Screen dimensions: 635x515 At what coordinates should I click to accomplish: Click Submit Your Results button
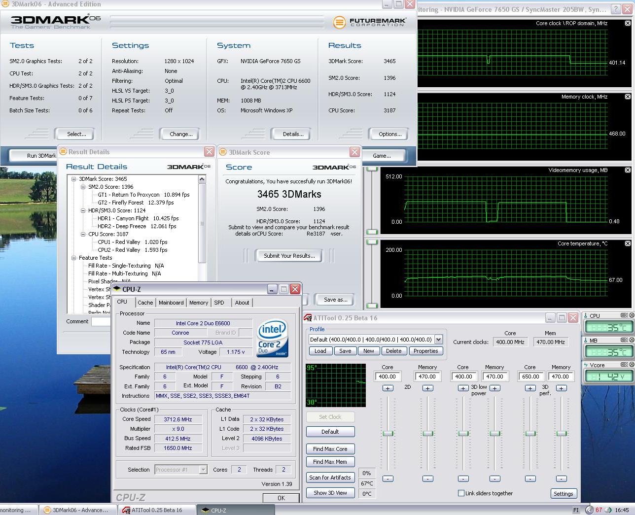pos(289,256)
